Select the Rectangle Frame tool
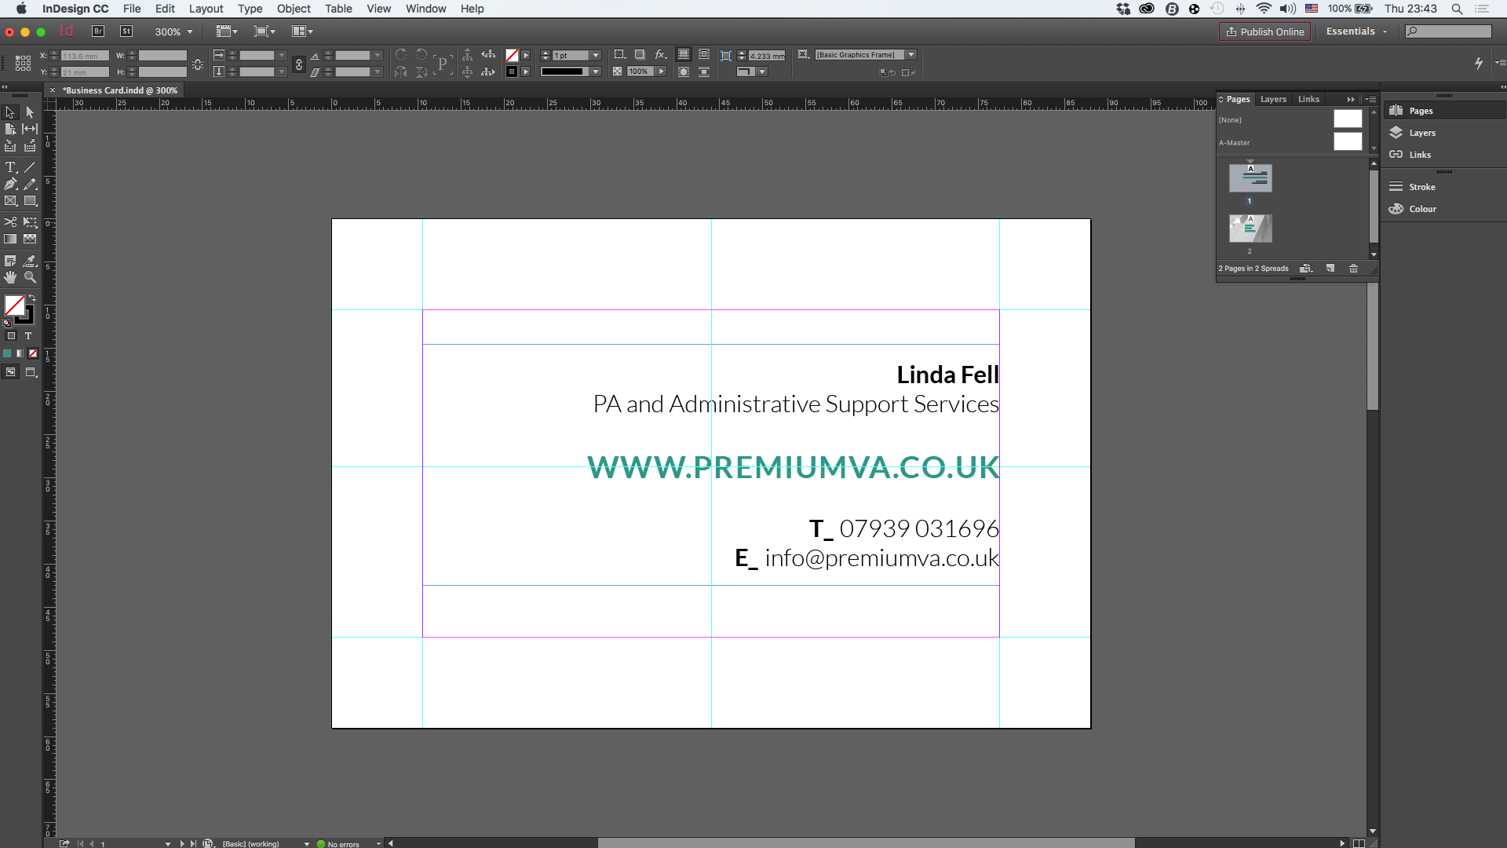The height and width of the screenshot is (848, 1507). (10, 201)
